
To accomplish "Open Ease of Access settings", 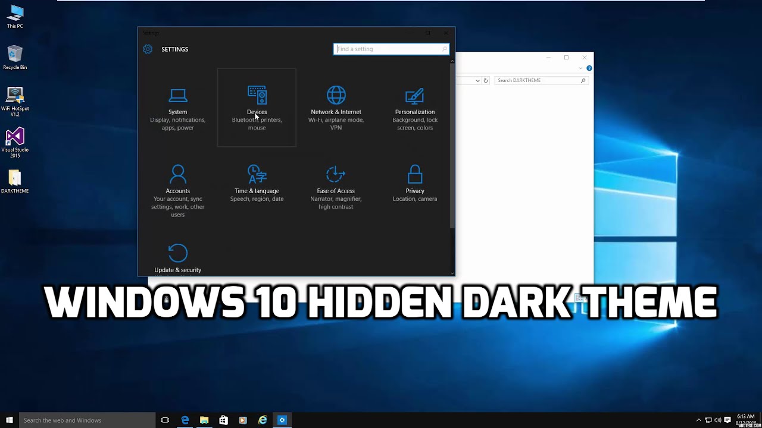I will pyautogui.click(x=336, y=187).
